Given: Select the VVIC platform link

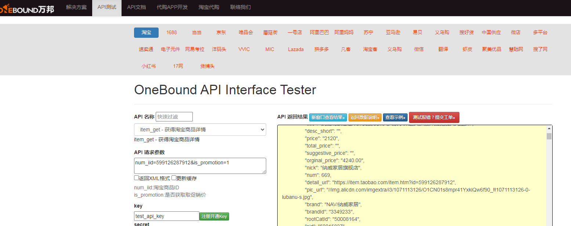Looking at the screenshot, I should click(244, 49).
